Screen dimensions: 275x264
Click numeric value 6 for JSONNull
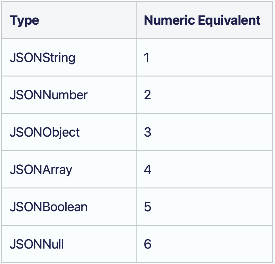pos(147,244)
